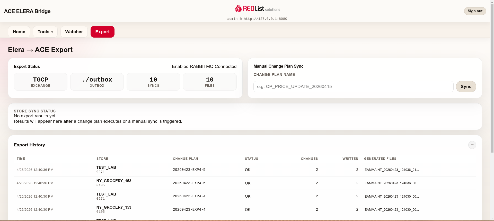
Task: Open the Watcher tab
Action: tap(74, 32)
